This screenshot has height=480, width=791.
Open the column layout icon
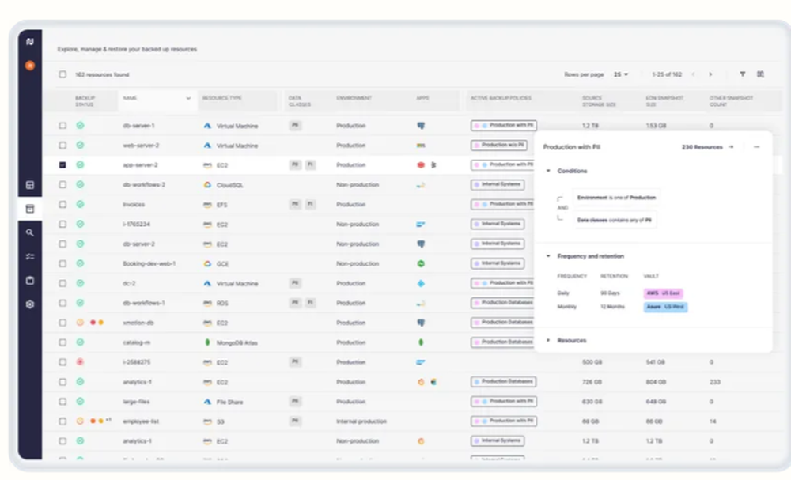tap(760, 74)
